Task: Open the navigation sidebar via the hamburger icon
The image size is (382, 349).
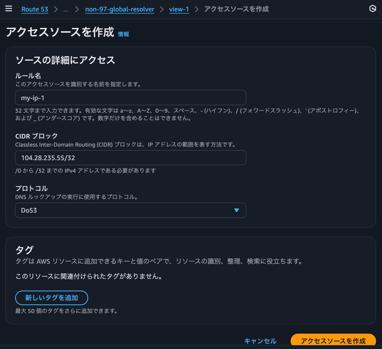Action: pos(9,9)
